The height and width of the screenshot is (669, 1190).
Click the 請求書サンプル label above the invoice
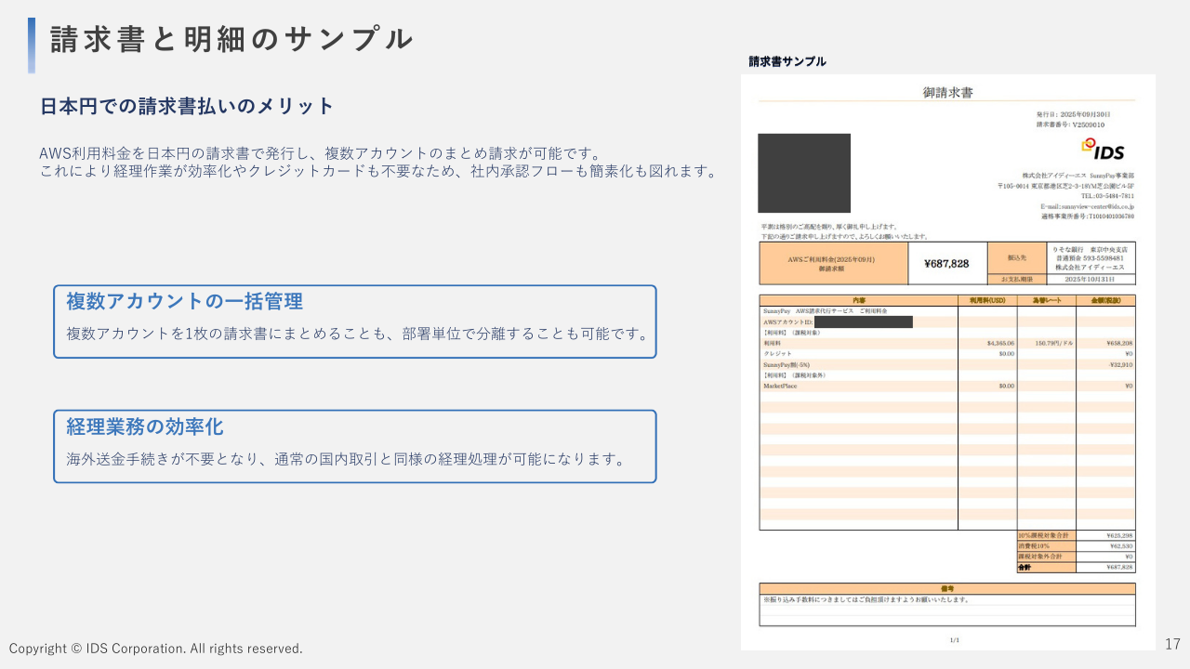click(x=786, y=61)
